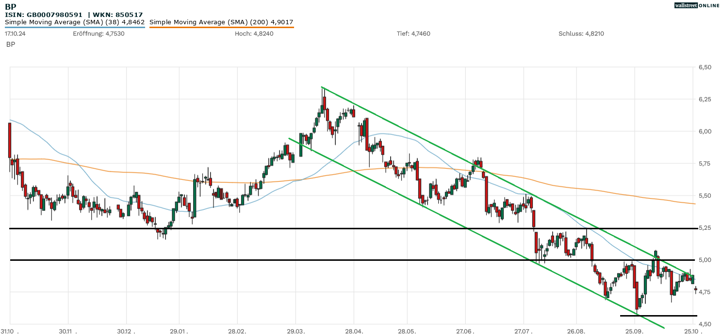Click the BP chart title
The height and width of the screenshot is (334, 723).
(10, 7)
